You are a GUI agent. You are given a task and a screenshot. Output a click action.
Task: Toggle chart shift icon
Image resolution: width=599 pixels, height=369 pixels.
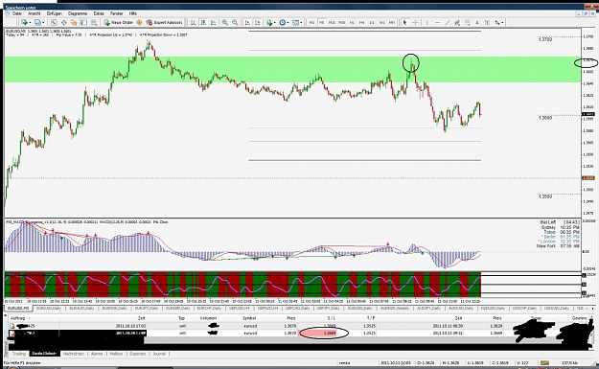pos(258,23)
